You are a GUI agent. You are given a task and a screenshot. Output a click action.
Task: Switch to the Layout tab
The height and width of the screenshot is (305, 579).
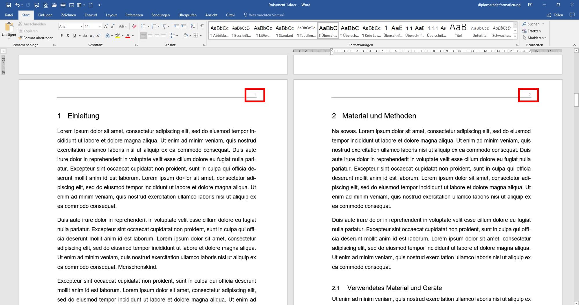[x=111, y=15]
